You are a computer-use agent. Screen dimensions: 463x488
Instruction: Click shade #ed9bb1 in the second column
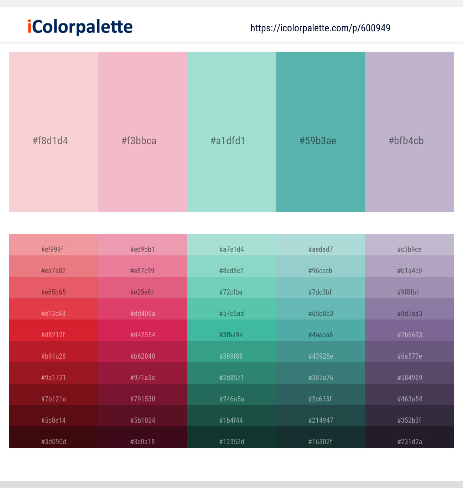tap(142, 249)
